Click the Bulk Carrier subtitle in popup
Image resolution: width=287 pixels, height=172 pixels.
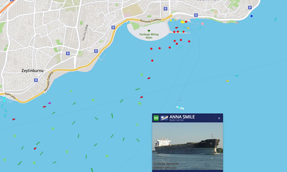(176, 120)
